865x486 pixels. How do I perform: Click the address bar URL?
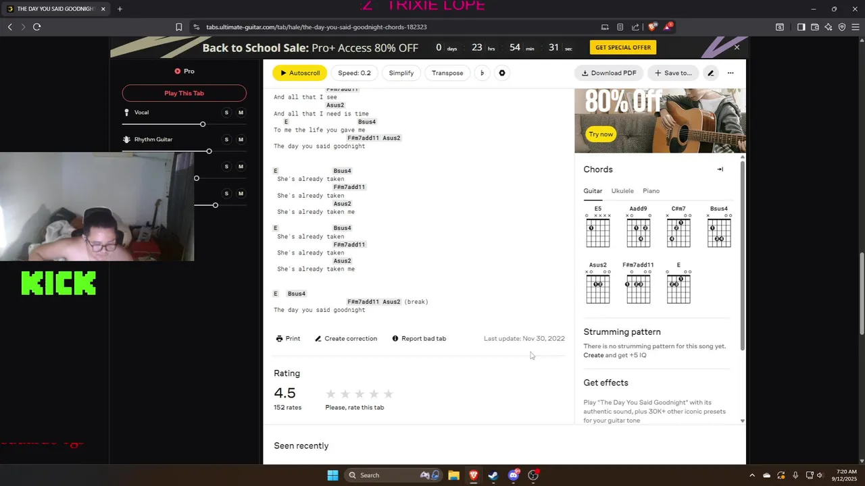(x=316, y=27)
